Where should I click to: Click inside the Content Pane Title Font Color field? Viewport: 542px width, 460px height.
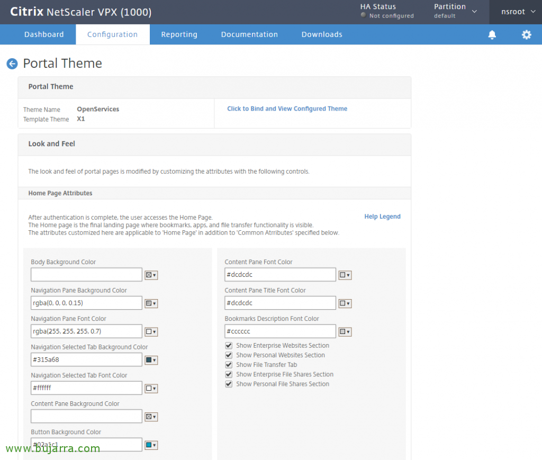point(280,303)
